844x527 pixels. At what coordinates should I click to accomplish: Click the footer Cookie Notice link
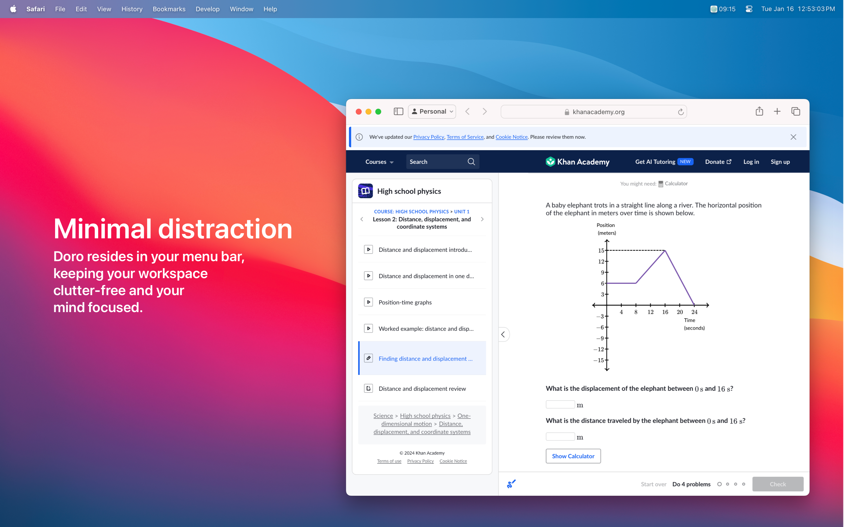(x=453, y=461)
